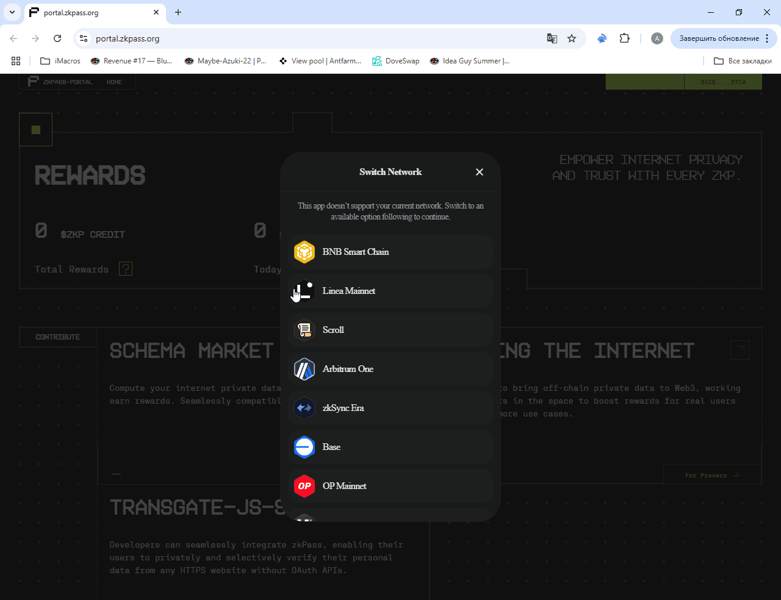Open the tab search dropdown arrow
Image resolution: width=781 pixels, height=600 pixels.
coord(12,12)
